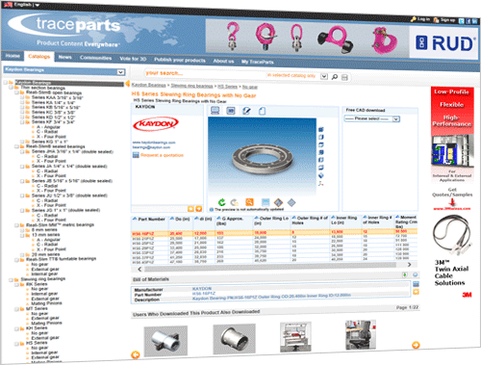
Task: Open the Kaydon Bearings catalog dropdown
Action: 120,72
